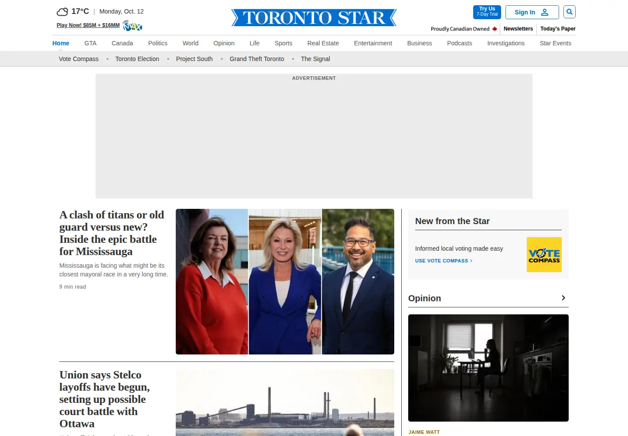Click the cloudy weather icon
Viewport: 628px width, 436px height.
62,12
